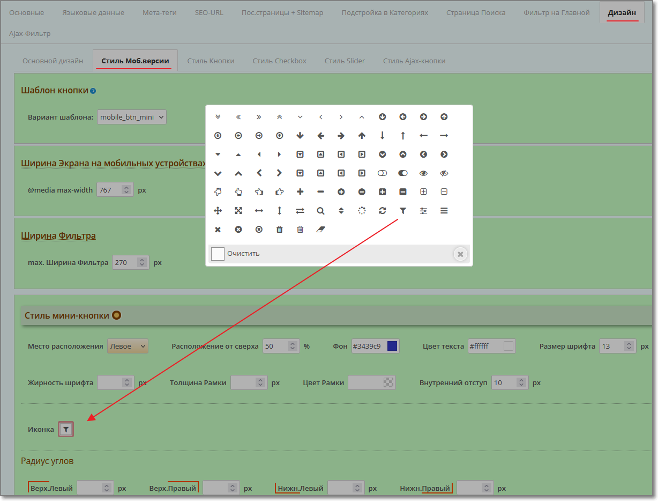Open the Основной дизайн sub-tab

(53, 61)
